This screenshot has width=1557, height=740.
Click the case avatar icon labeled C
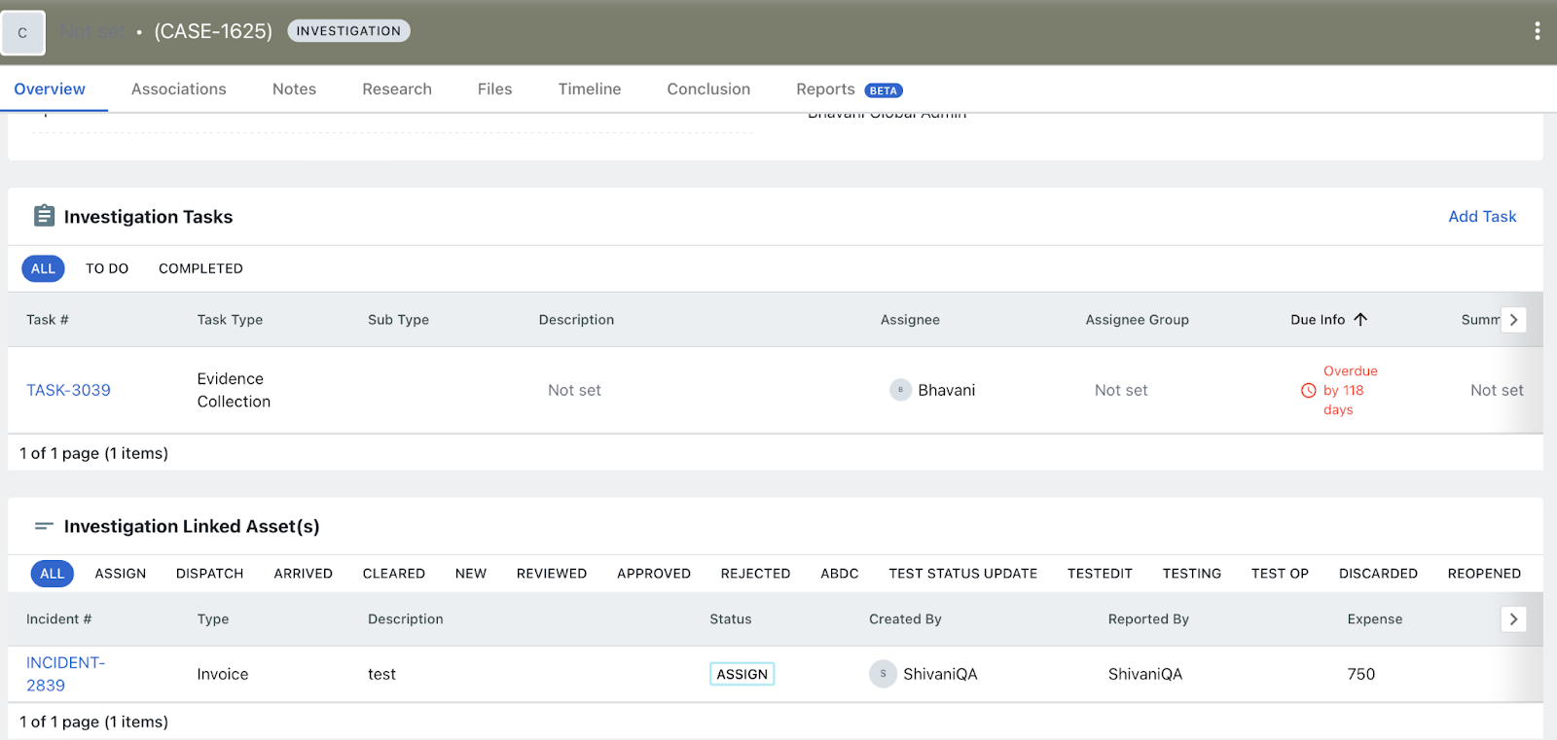tap(23, 32)
